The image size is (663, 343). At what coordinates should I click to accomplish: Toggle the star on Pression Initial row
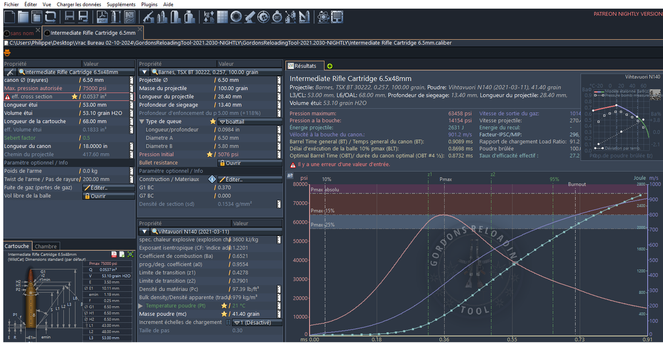click(209, 154)
